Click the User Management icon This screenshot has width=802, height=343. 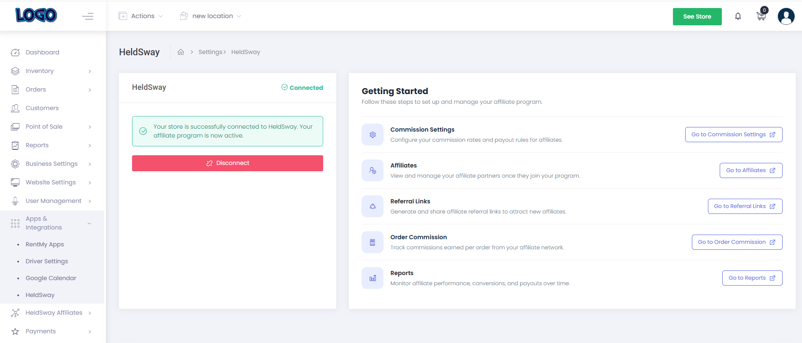(15, 201)
